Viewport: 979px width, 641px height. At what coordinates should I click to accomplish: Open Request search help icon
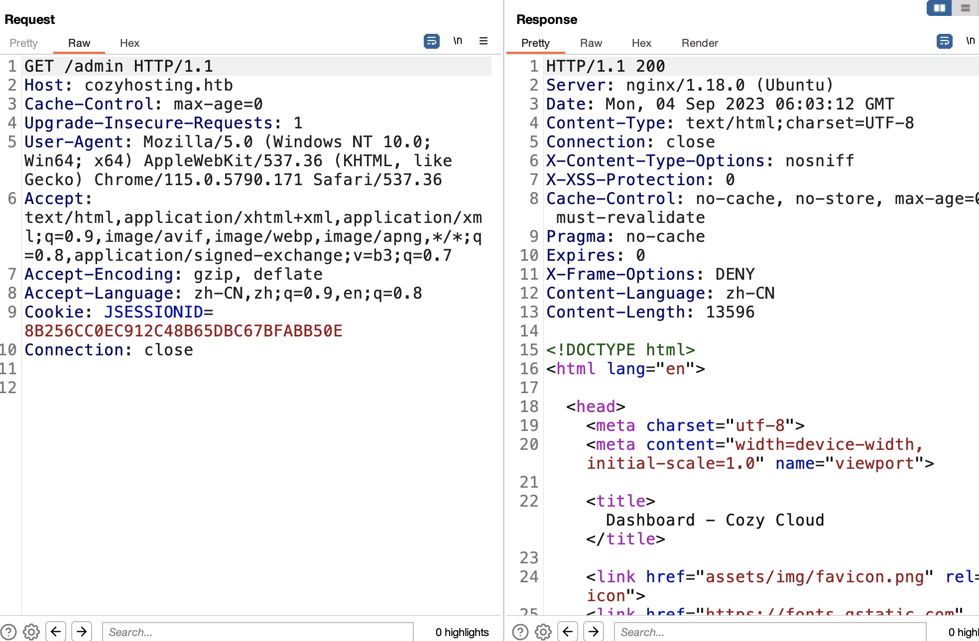click(x=8, y=632)
